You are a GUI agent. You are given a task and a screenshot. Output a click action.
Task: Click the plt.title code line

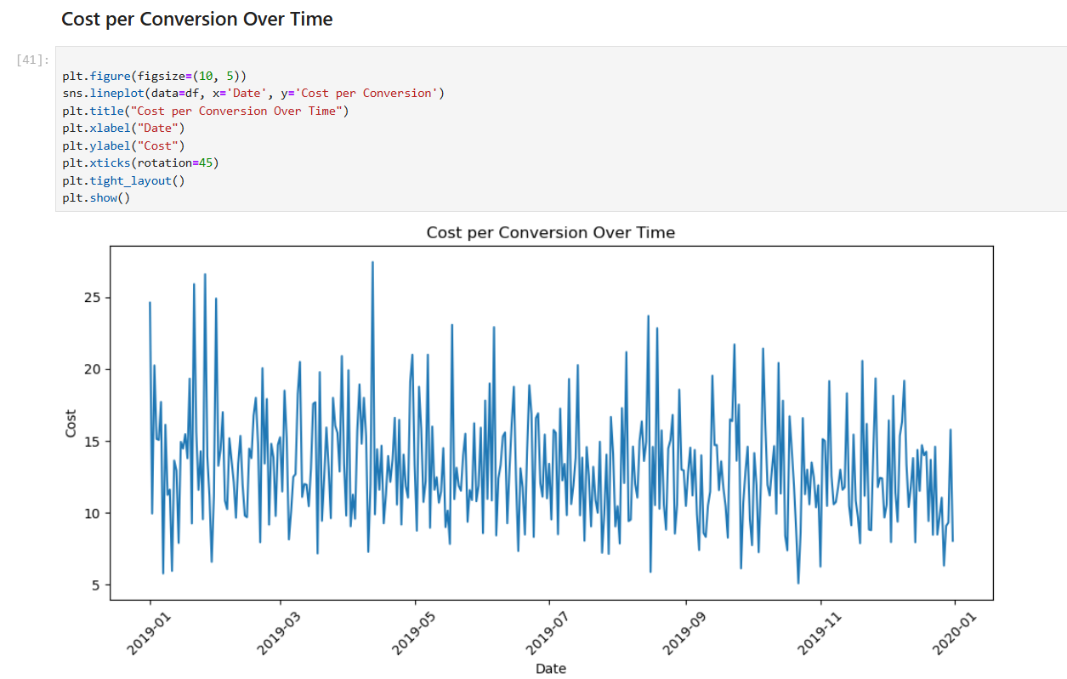pyautogui.click(x=204, y=111)
